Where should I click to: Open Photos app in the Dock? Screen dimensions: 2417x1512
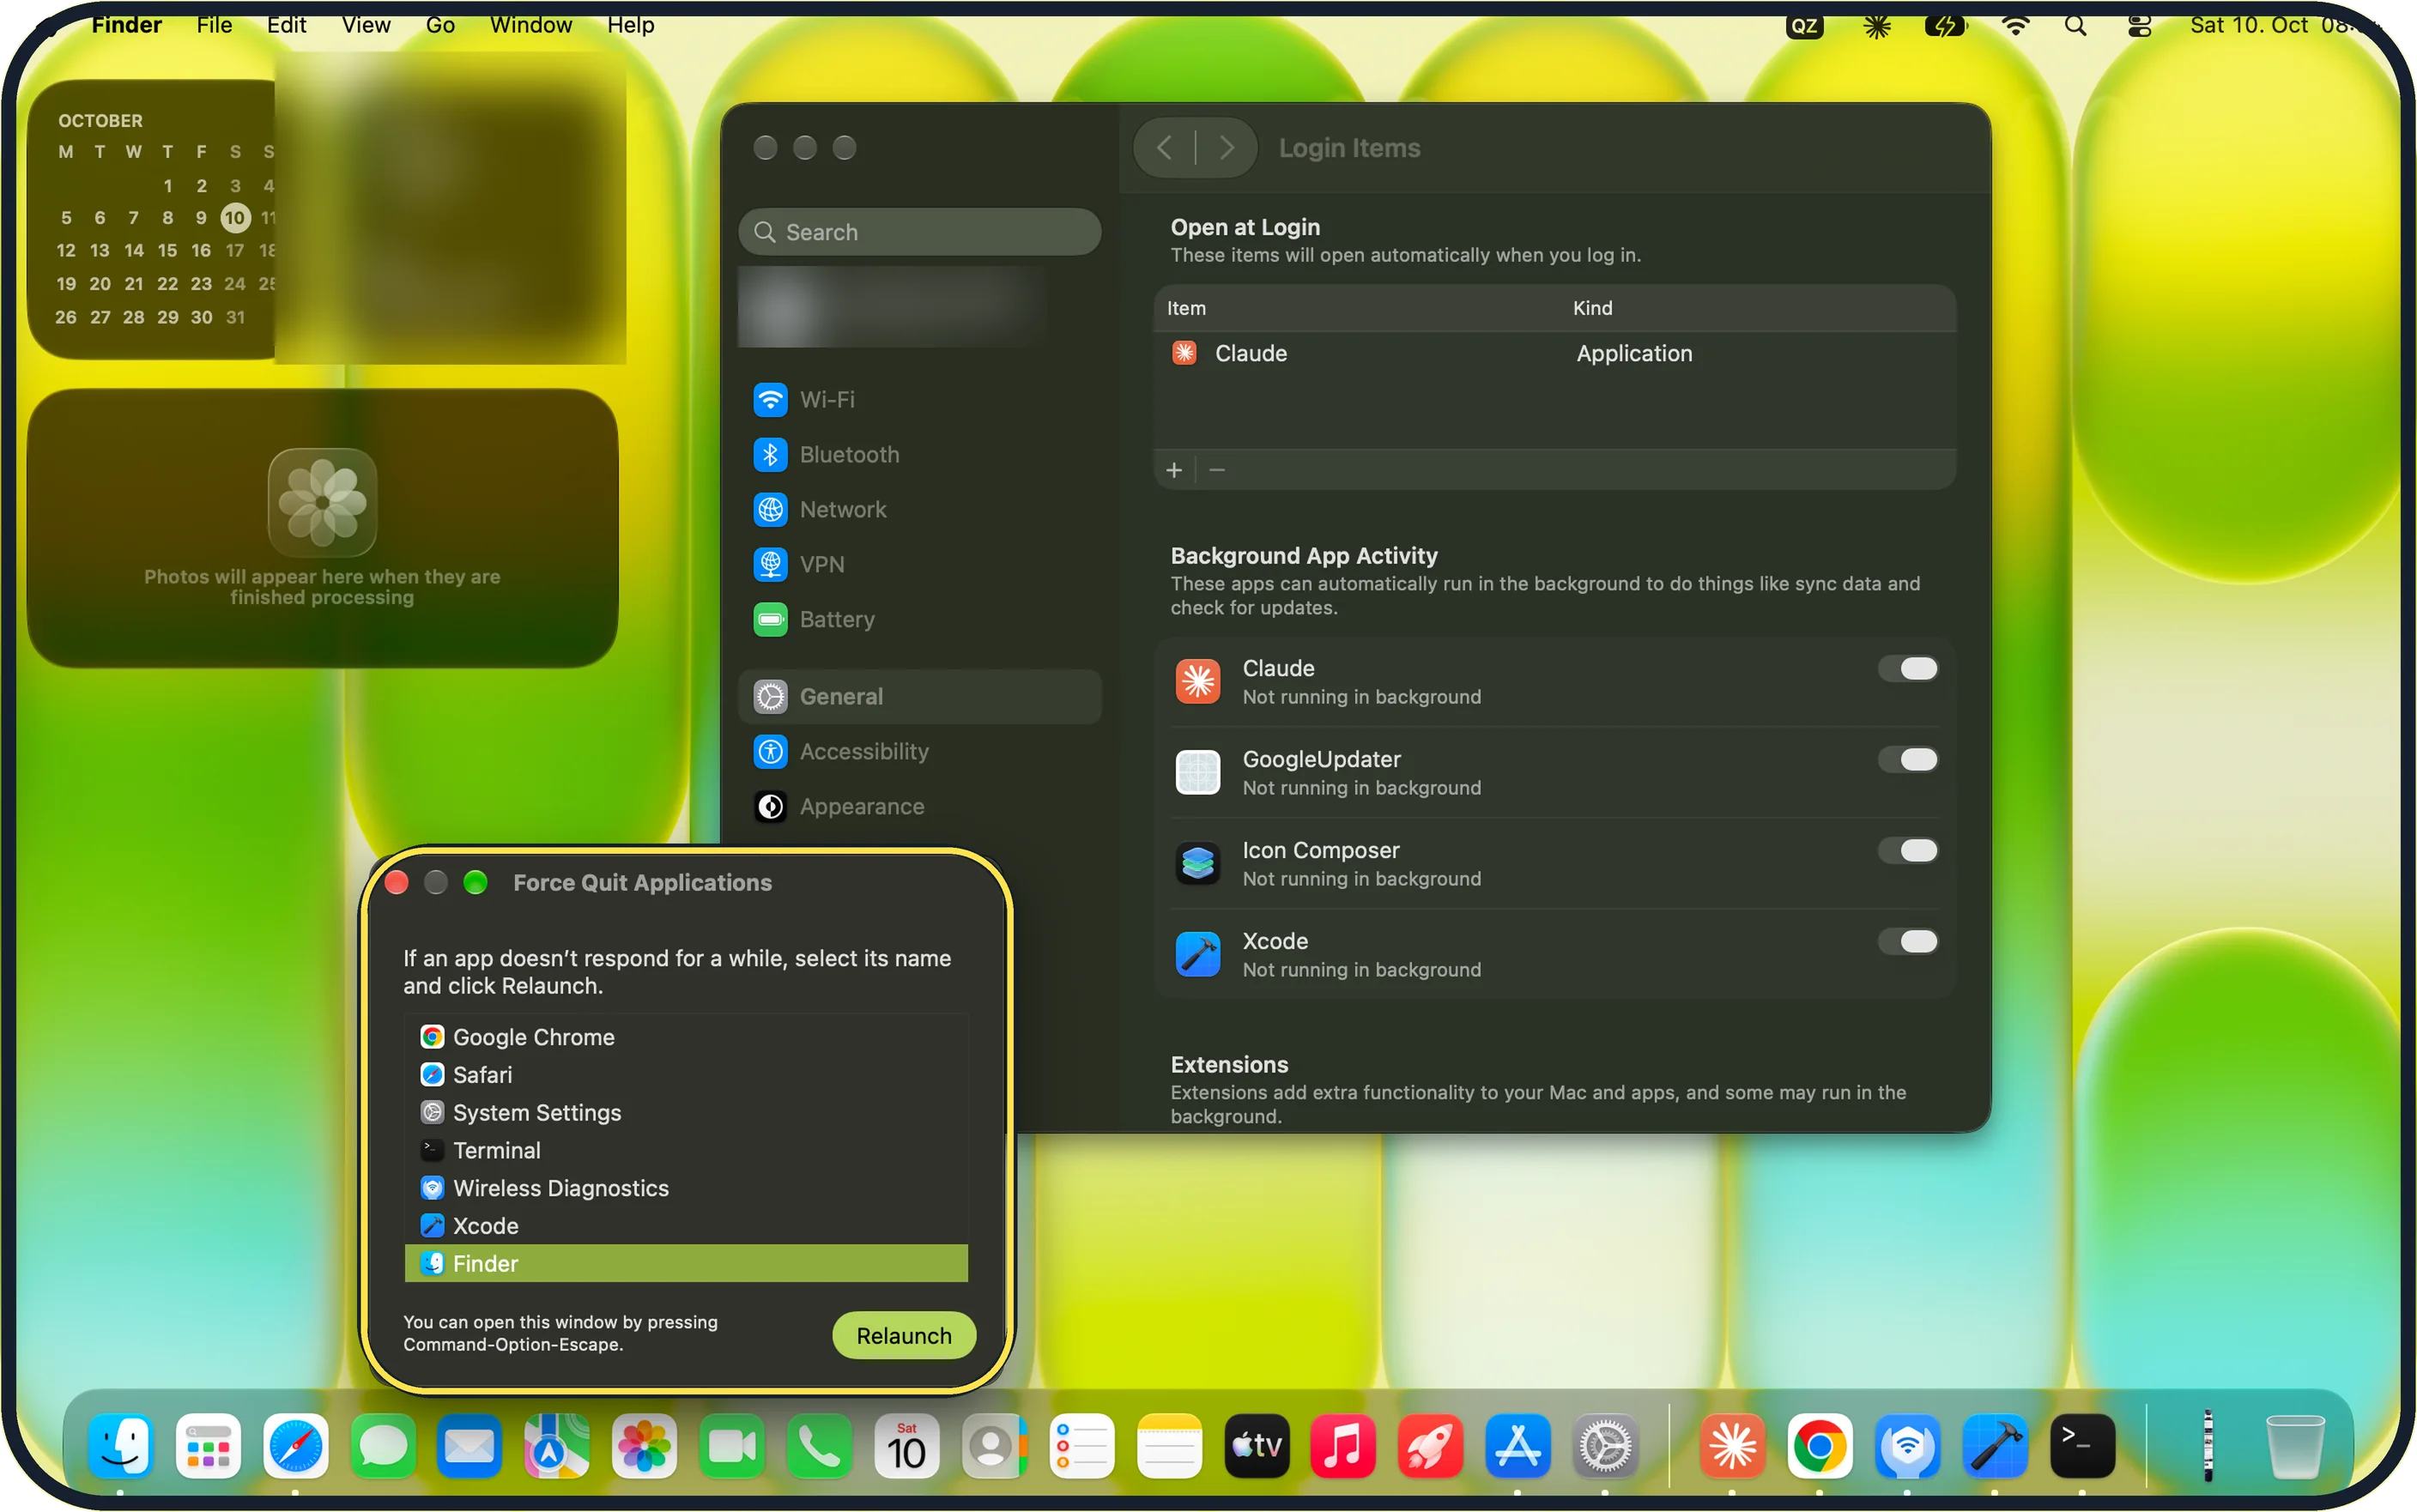[x=645, y=1446]
